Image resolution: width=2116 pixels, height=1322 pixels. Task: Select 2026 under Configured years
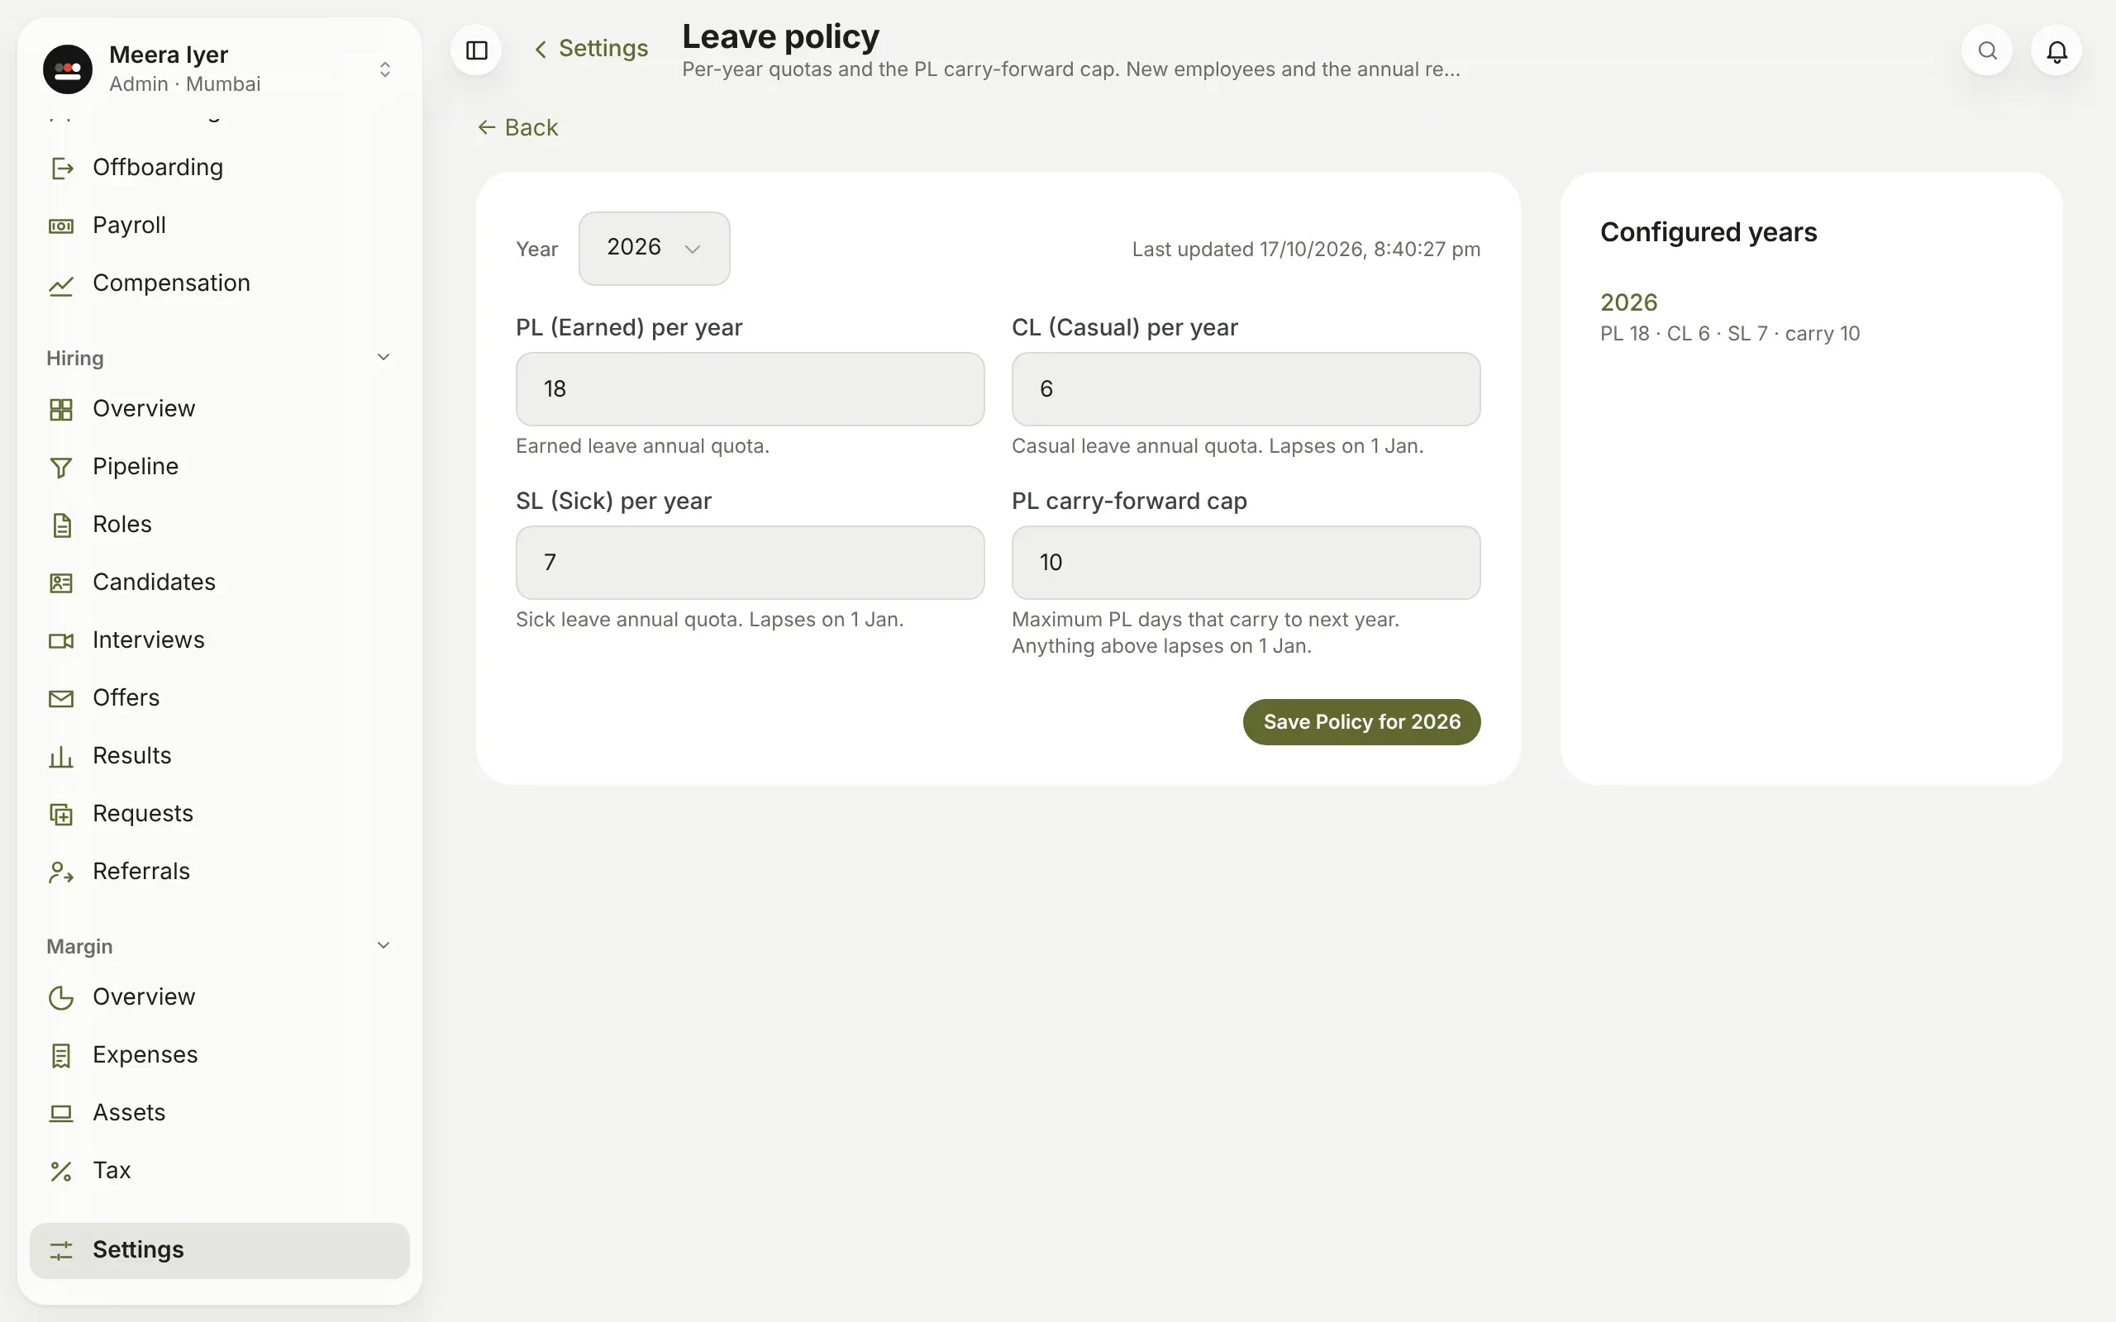pyautogui.click(x=1629, y=302)
